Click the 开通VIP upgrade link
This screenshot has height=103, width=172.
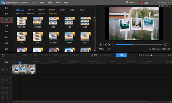click(131, 3)
